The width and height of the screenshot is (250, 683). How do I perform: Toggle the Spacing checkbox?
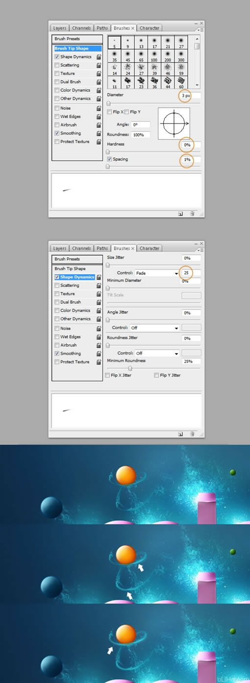[x=110, y=159]
